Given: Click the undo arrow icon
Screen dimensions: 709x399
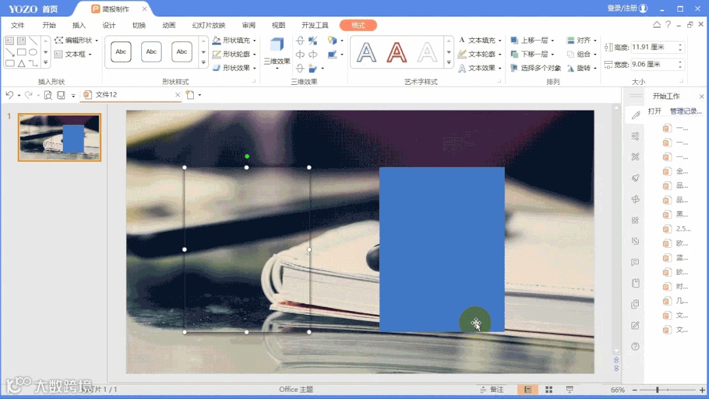Looking at the screenshot, I should point(9,95).
